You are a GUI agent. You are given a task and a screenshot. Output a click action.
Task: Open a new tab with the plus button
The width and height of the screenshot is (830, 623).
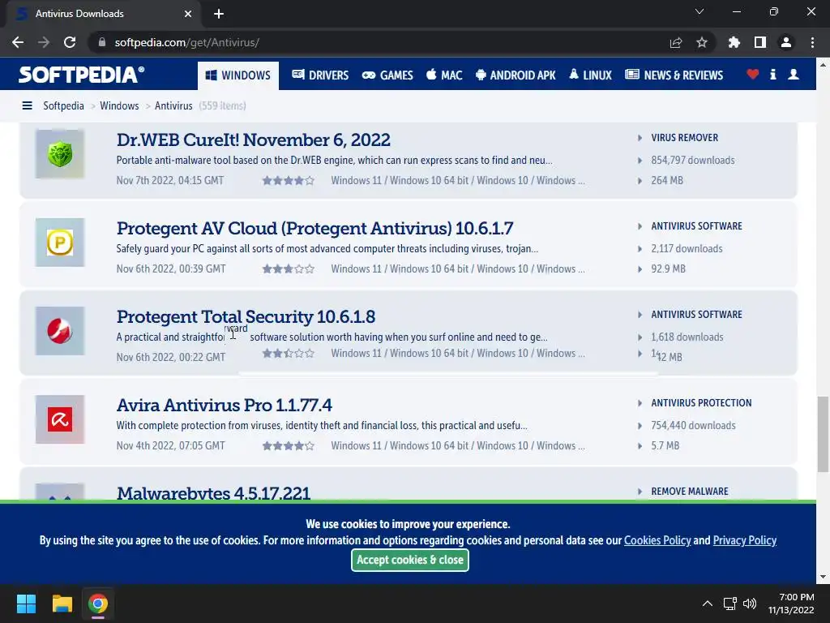click(219, 14)
